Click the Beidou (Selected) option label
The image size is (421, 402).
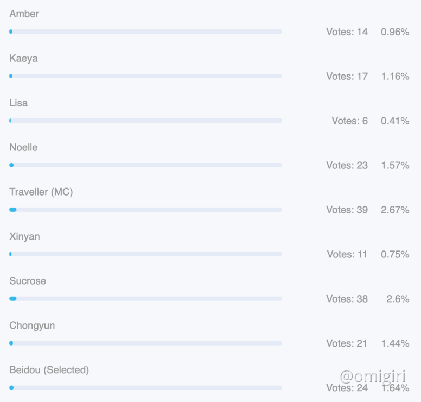(49, 370)
